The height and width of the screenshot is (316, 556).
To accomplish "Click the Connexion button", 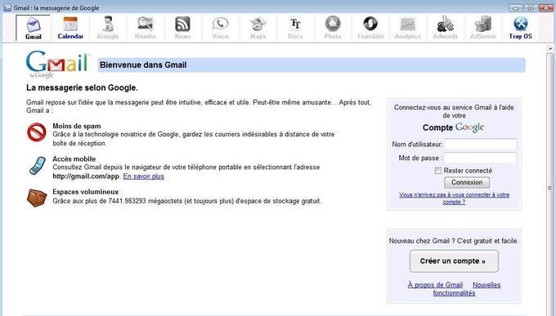I will pyautogui.click(x=467, y=182).
